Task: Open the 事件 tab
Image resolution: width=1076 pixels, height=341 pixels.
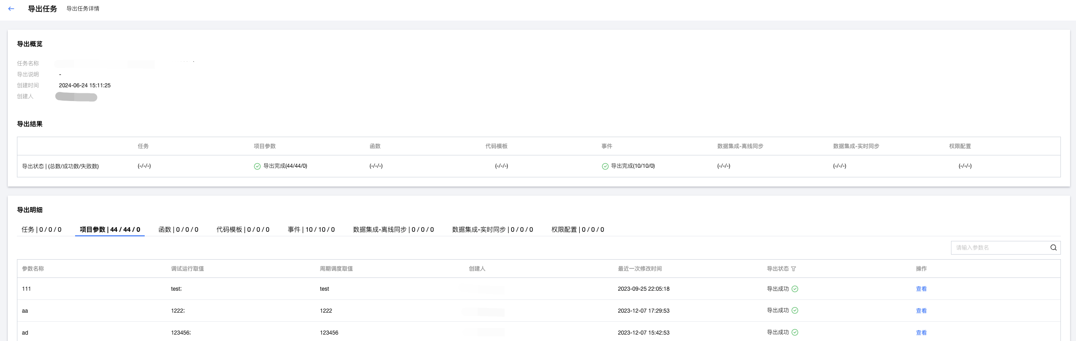Action: click(311, 229)
